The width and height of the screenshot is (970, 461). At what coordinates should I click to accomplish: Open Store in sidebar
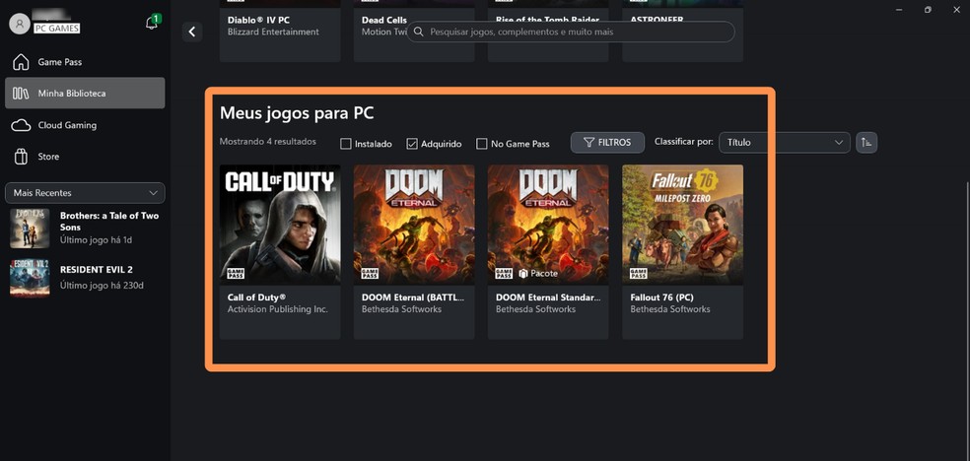[85, 157]
